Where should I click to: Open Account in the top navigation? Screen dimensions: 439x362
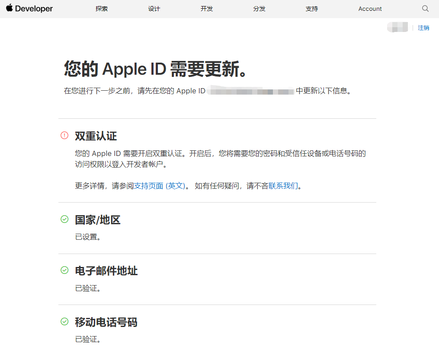pos(370,9)
